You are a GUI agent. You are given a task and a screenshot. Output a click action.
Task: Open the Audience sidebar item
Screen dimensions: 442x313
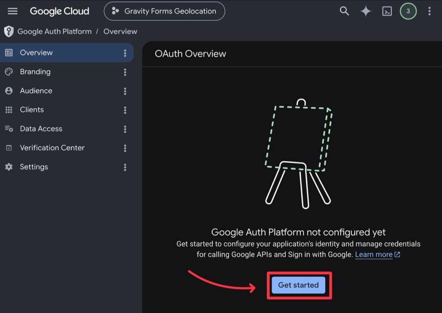67,91
